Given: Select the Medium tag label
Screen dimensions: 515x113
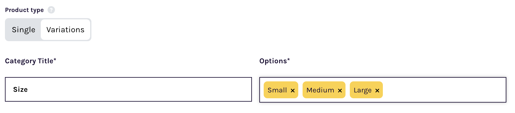Looking at the screenshot, I should click(320, 90).
